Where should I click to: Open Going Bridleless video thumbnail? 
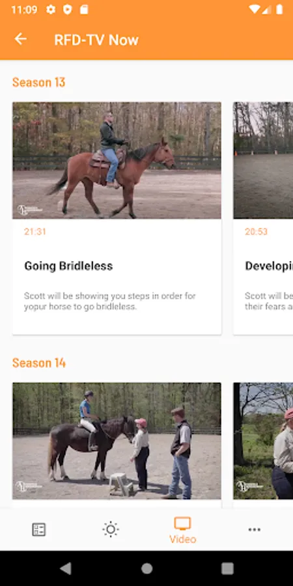[117, 160]
